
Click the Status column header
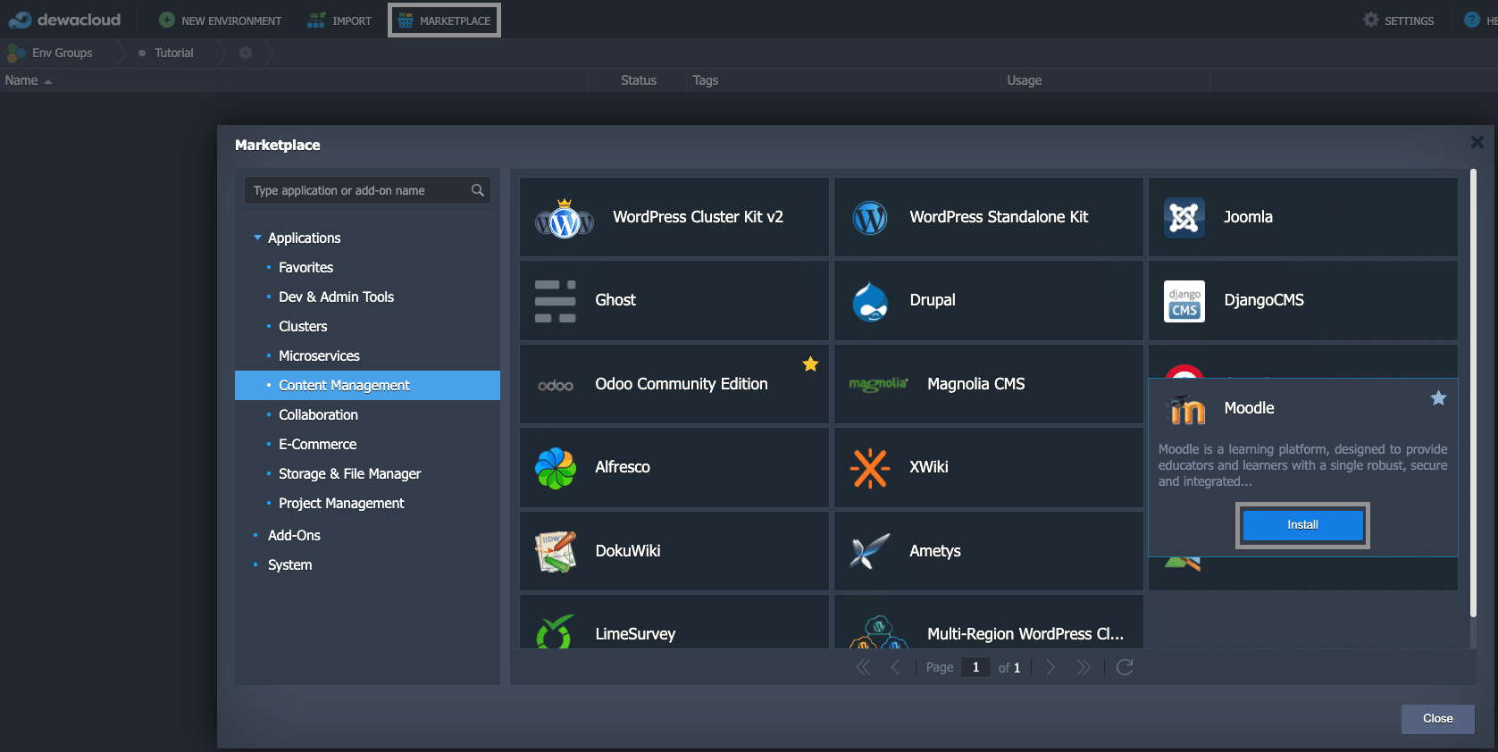click(639, 80)
